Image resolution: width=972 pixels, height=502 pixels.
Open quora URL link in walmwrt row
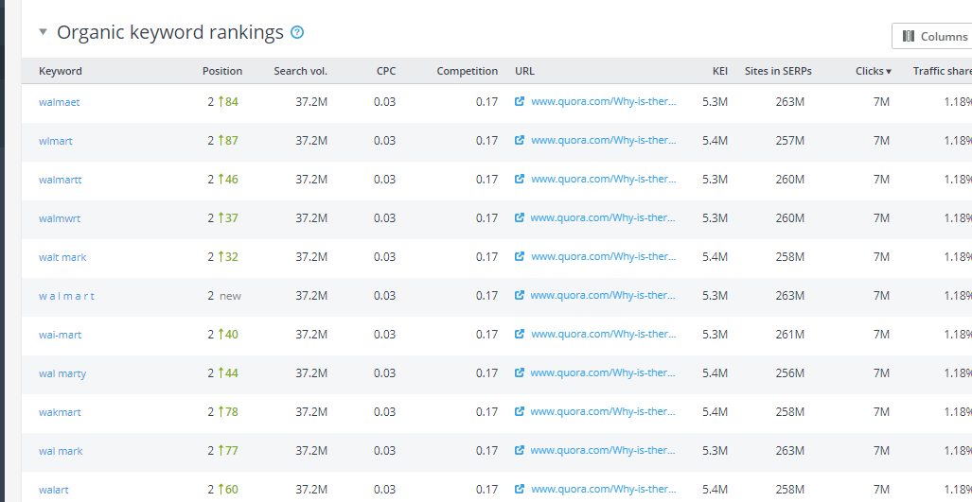(603, 217)
